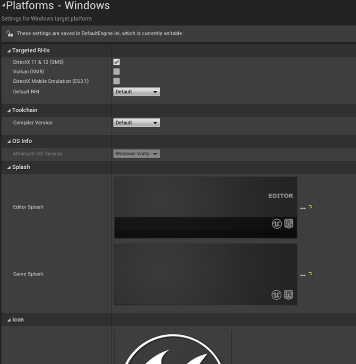Click the 'Game Splash' label
This screenshot has width=356, height=364.
tap(28, 274)
